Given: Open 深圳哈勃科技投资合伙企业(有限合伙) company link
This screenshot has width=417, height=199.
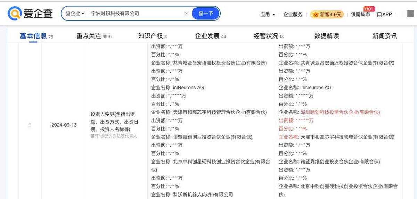Looking at the screenshot, I should tap(340, 112).
